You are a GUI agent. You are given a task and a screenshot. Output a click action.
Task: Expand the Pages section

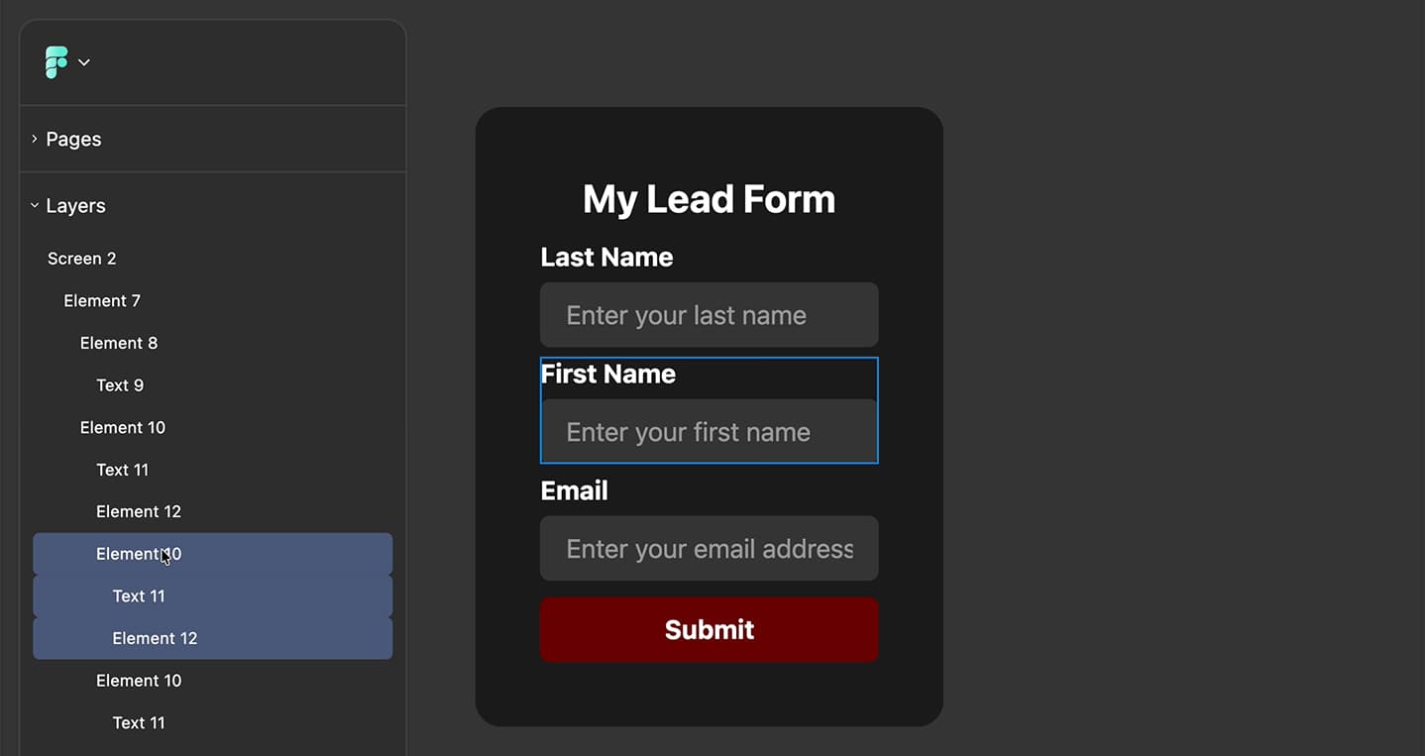35,139
